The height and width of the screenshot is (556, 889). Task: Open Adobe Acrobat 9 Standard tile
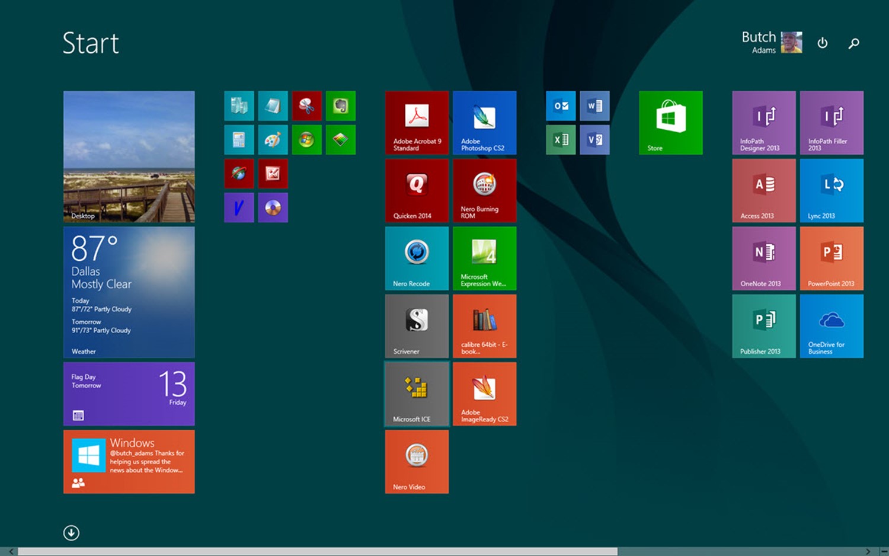(417, 123)
